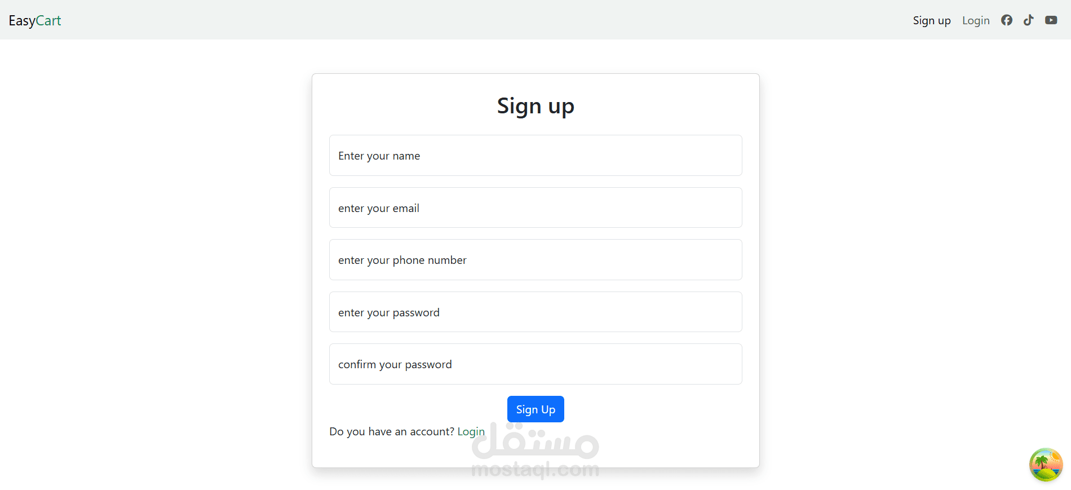Click the 'Do you have an account?' text
This screenshot has width=1071, height=490.
[391, 431]
